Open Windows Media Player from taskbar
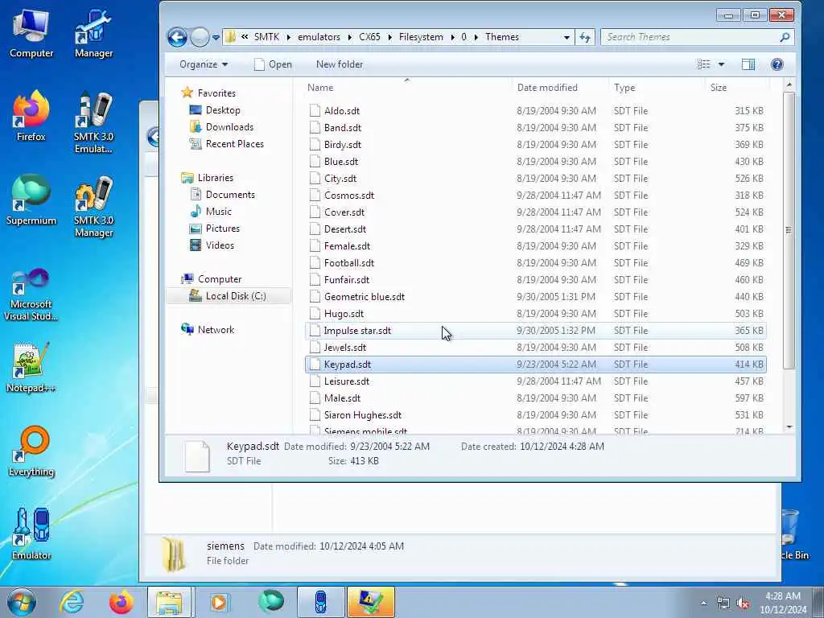The height and width of the screenshot is (618, 824). click(x=219, y=602)
